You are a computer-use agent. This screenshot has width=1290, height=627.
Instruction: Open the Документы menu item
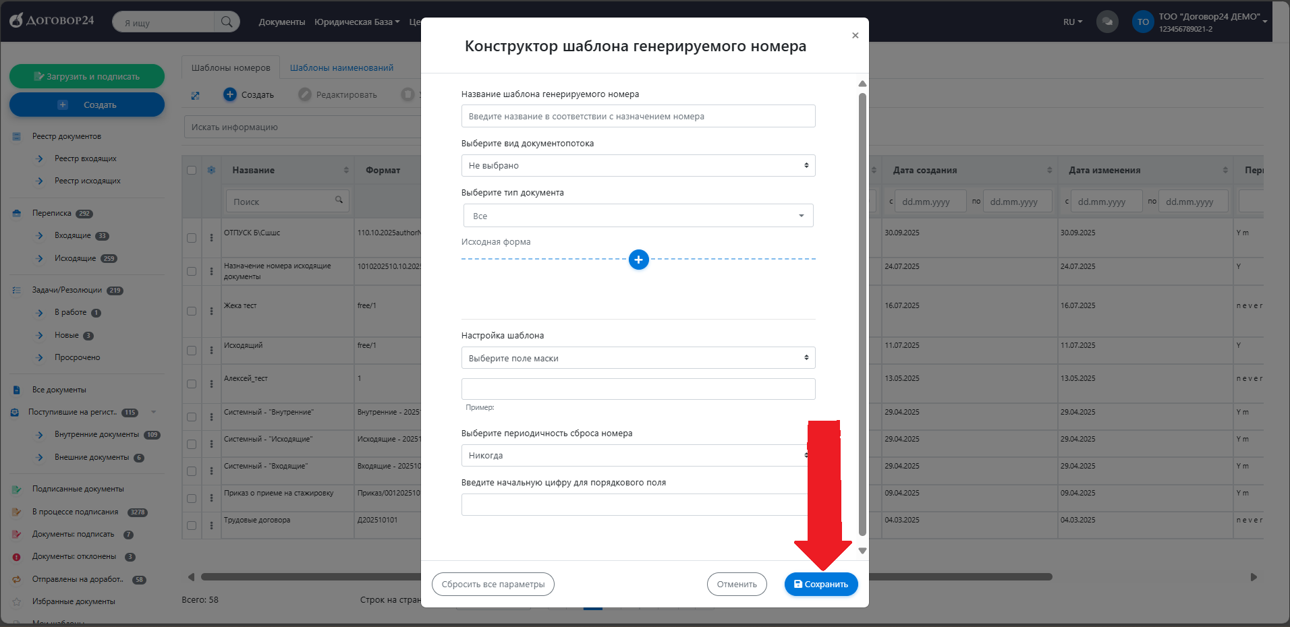pyautogui.click(x=281, y=22)
